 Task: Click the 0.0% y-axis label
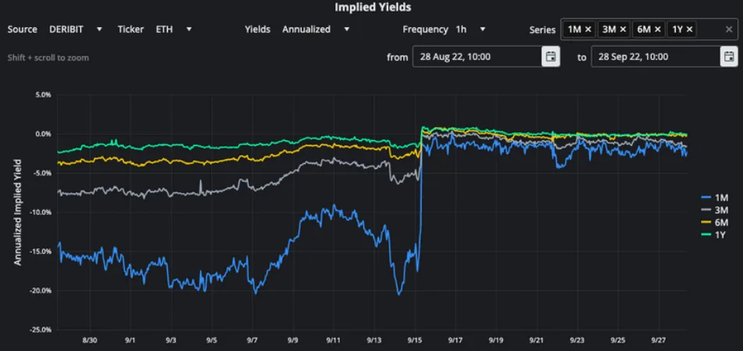tap(43, 134)
